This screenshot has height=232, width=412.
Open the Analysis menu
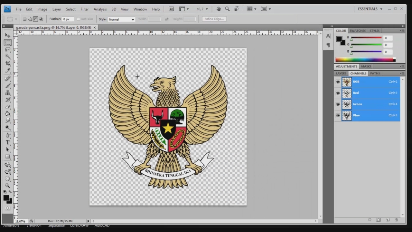click(x=100, y=9)
